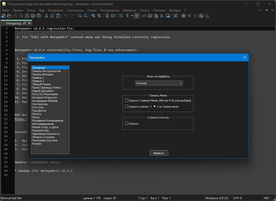Image resolution: width=276 pixels, height=201 pixels.
Task: Tick Скрыть checkbox under Строка Статуса
Action: point(126,124)
